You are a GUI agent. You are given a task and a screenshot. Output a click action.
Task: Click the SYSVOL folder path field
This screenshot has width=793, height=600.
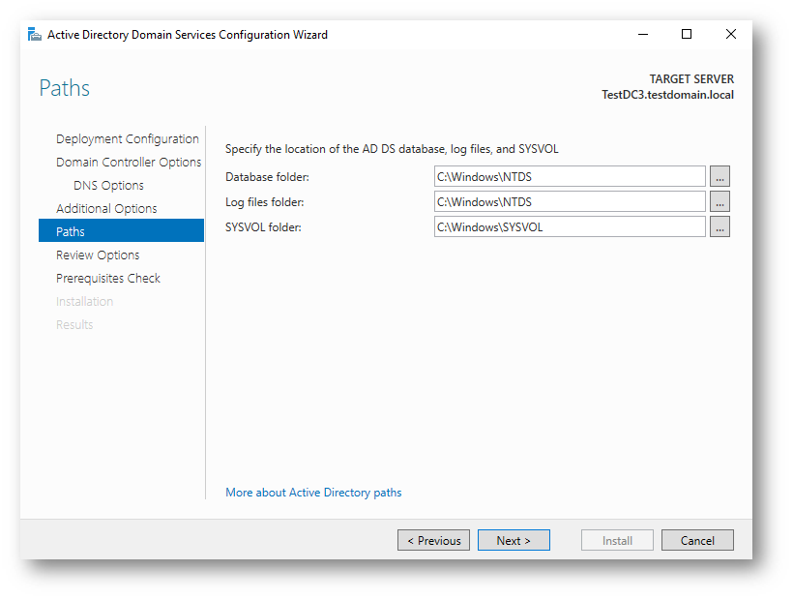(570, 226)
